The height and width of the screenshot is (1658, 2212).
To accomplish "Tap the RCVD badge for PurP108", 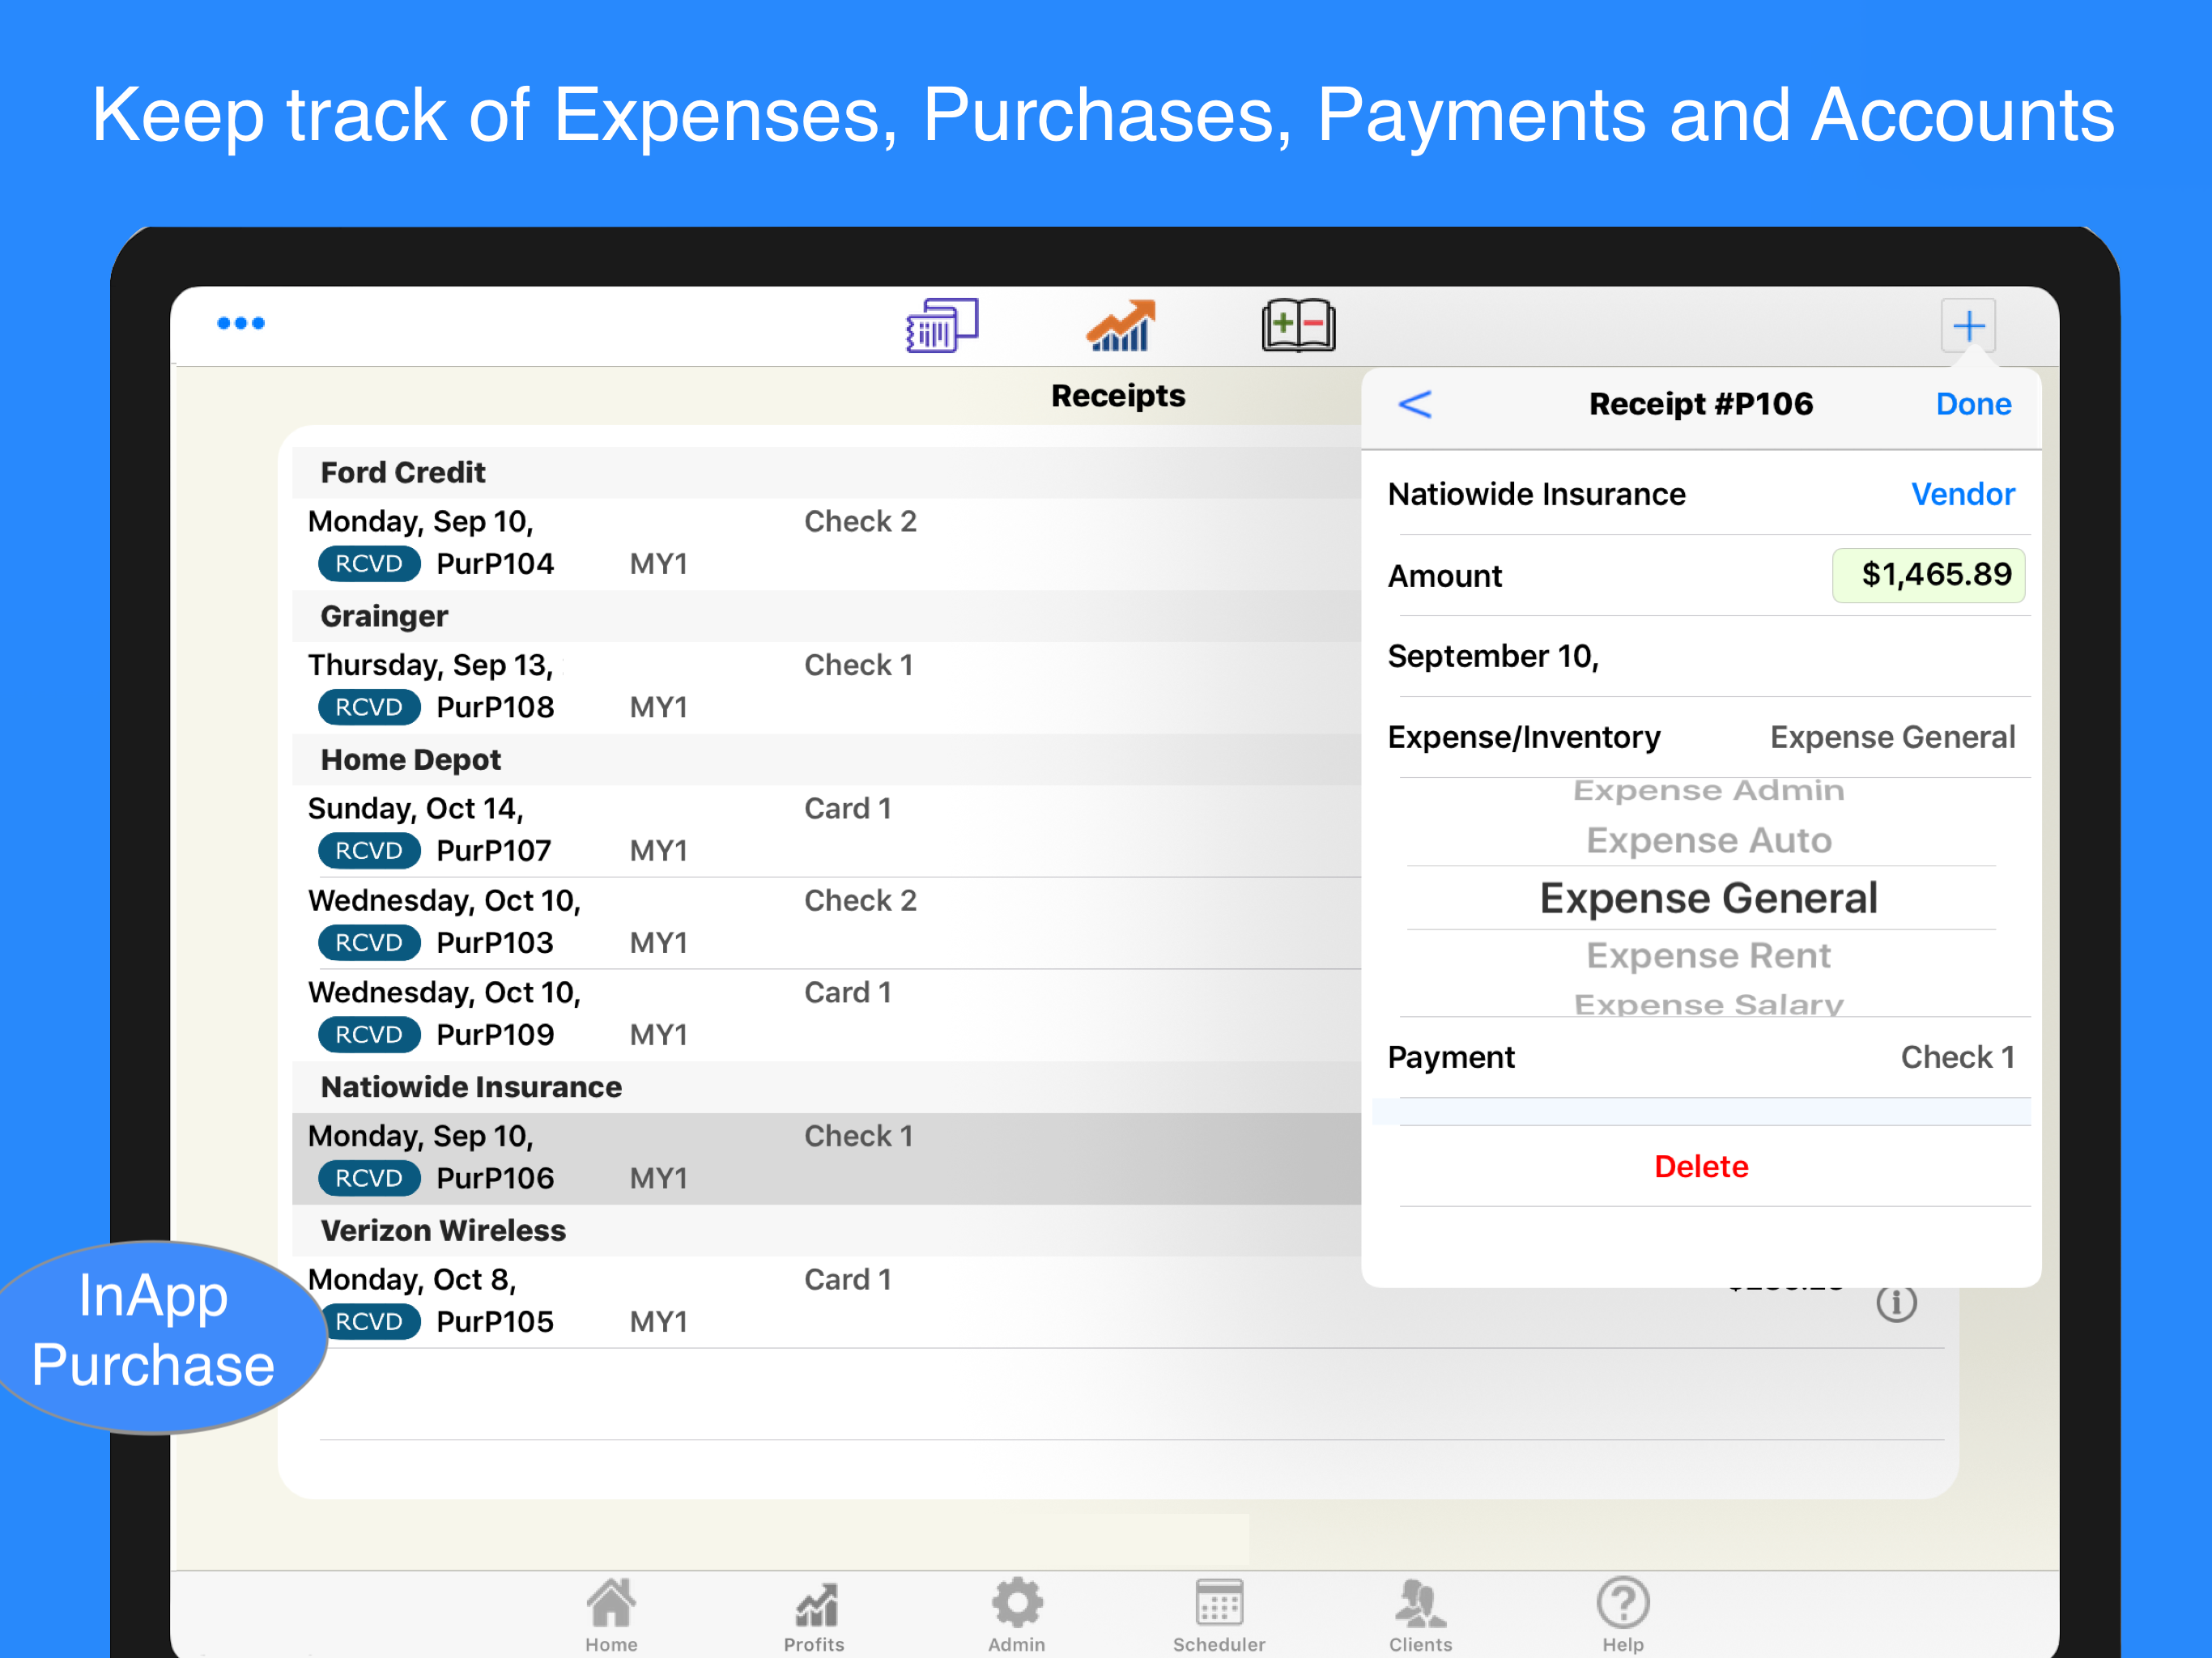I will coord(368,707).
